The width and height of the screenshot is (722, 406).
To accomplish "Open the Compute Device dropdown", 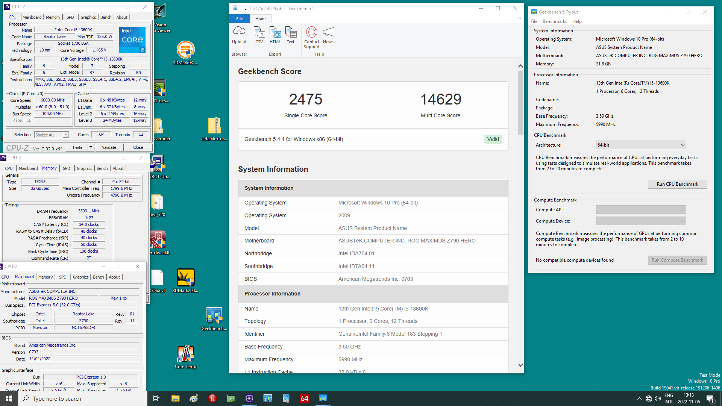I will coord(641,221).
